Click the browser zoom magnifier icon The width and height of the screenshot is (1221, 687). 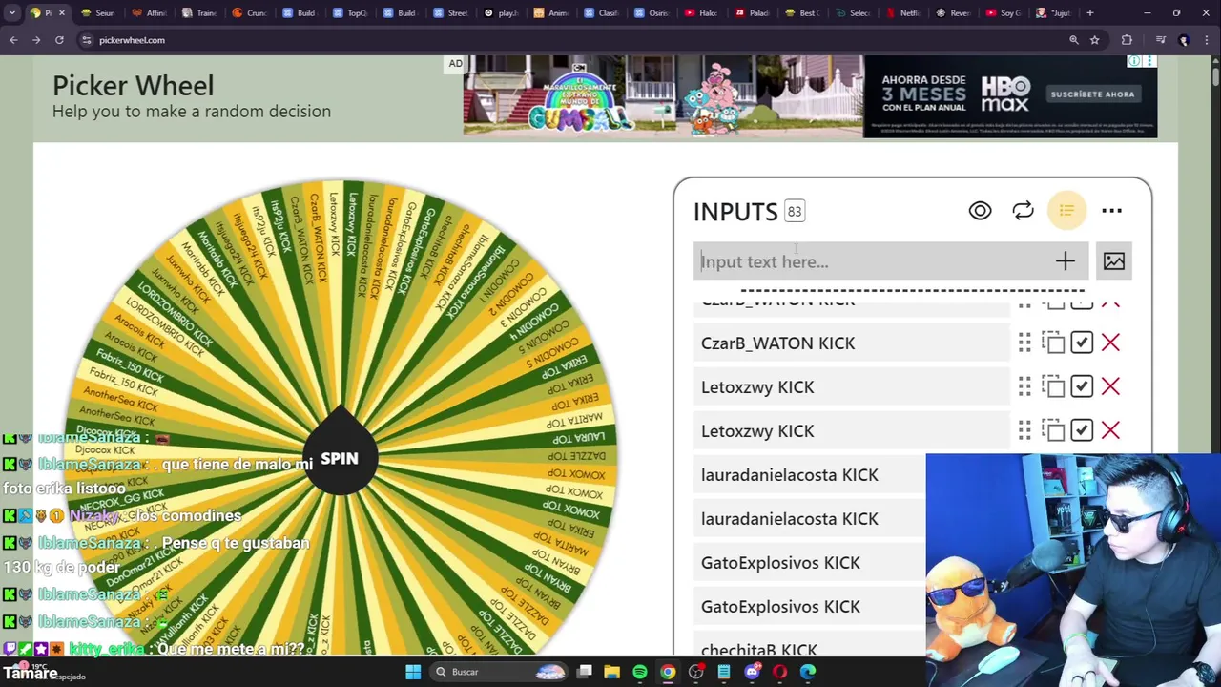(x=1073, y=40)
